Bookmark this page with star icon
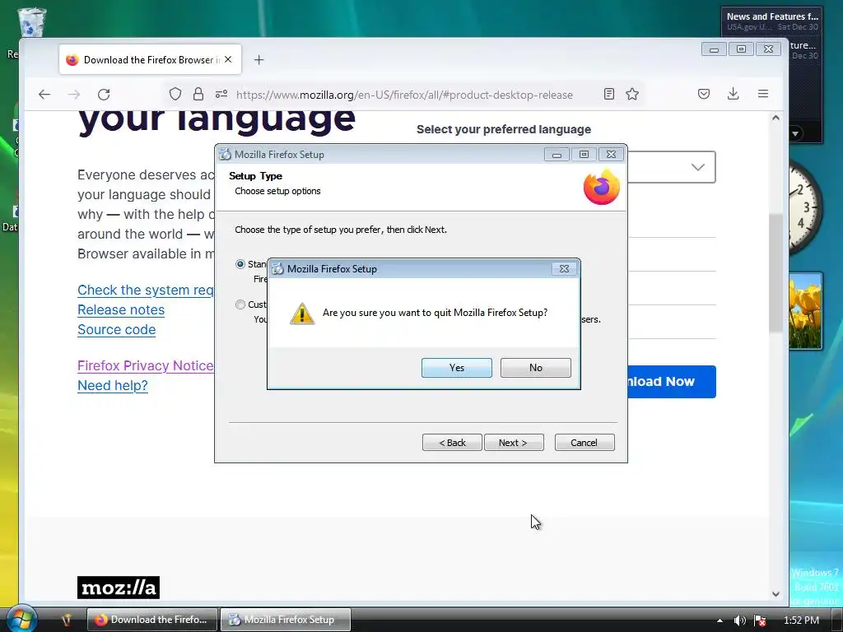The height and width of the screenshot is (632, 843). pos(632,94)
